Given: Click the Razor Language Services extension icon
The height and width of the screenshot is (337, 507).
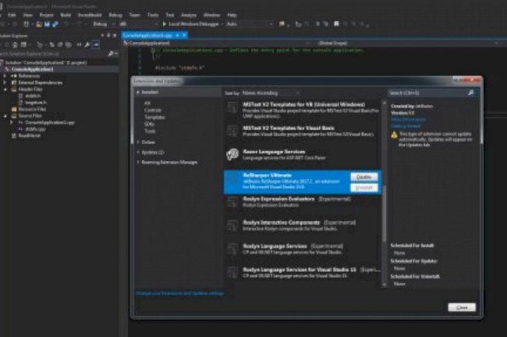Looking at the screenshot, I should click(x=232, y=153).
